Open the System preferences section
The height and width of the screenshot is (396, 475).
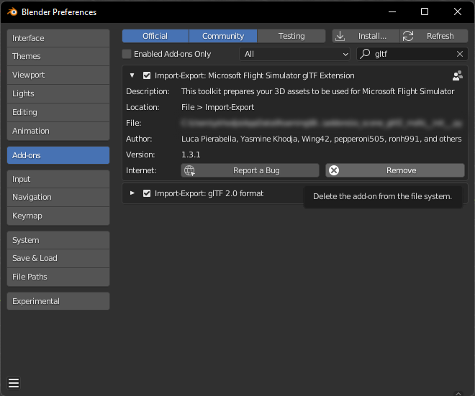(58, 240)
